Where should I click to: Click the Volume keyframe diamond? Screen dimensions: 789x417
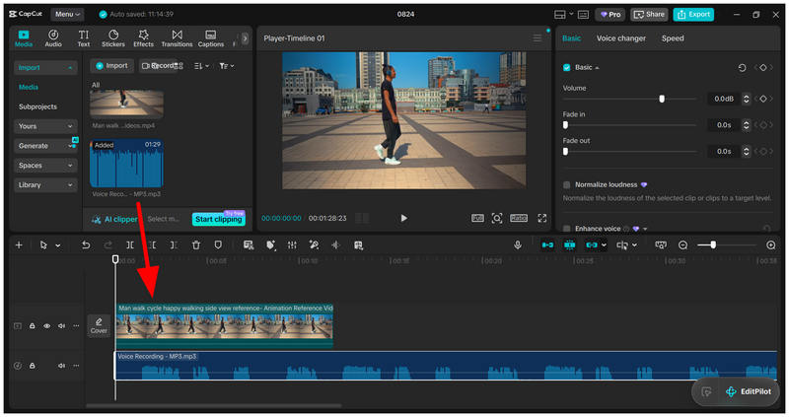[763, 99]
